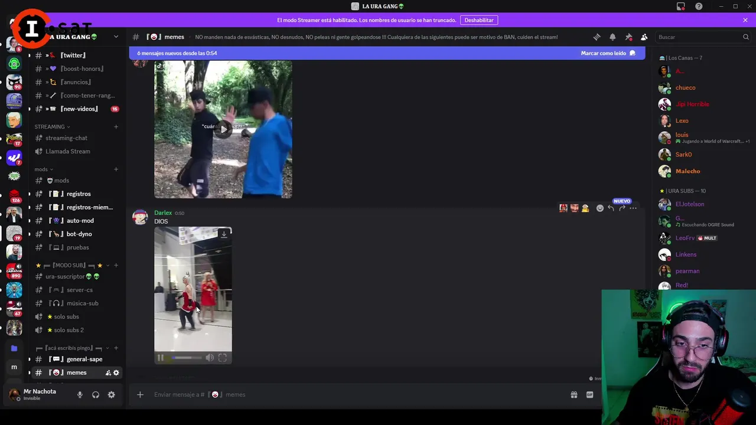Dismiss the streamer mode purple banner
The width and height of the screenshot is (756, 425).
click(x=745, y=20)
